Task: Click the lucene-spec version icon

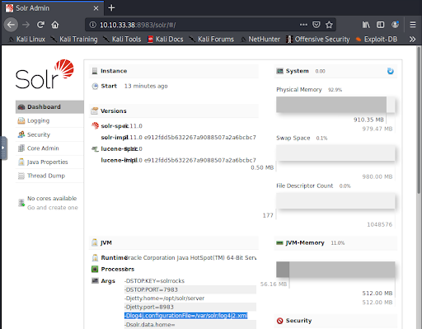Action: [x=95, y=149]
